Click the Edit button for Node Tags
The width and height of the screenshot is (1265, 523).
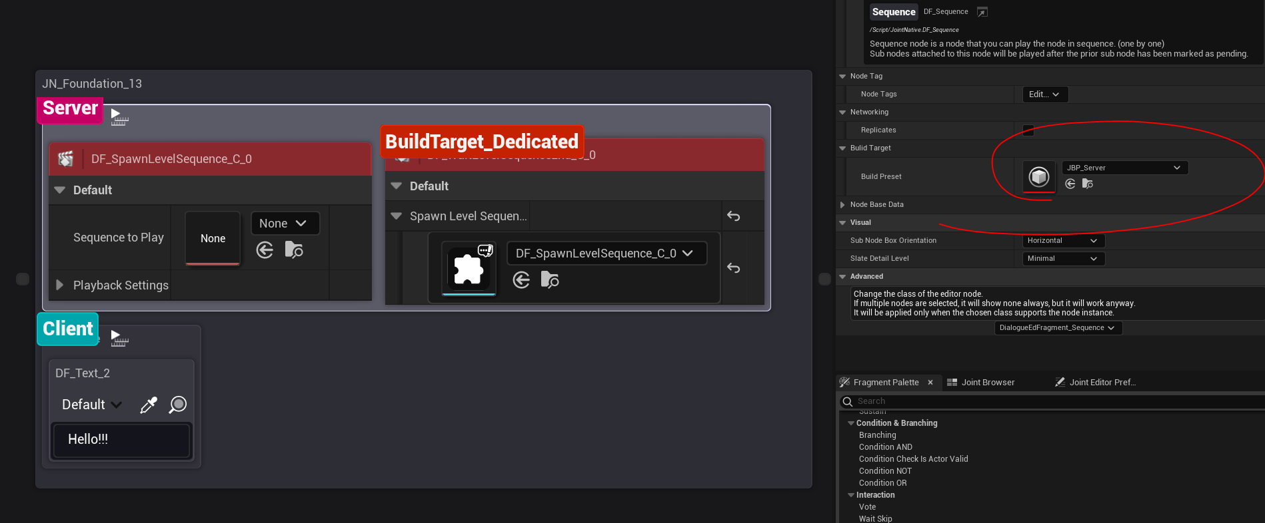1044,94
